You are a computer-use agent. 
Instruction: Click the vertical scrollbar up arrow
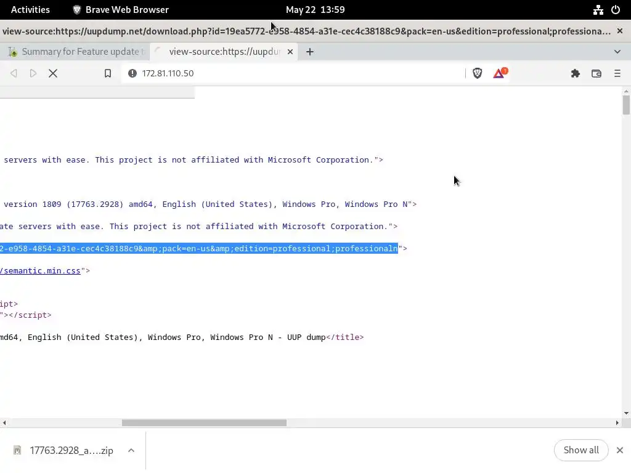[x=626, y=91]
